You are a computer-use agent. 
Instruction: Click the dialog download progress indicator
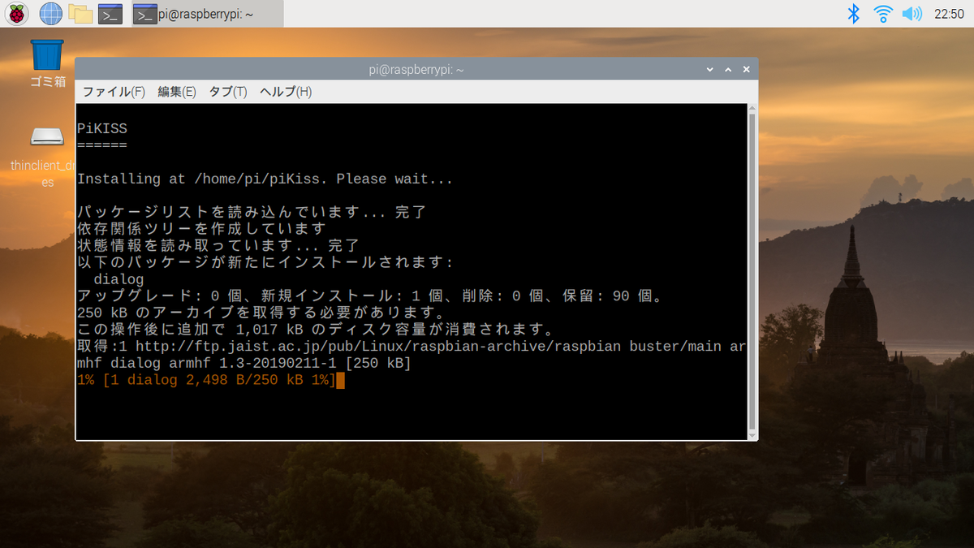pyautogui.click(x=207, y=380)
